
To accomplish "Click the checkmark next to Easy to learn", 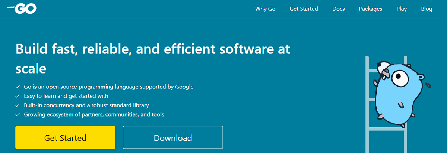I will coord(18,96).
